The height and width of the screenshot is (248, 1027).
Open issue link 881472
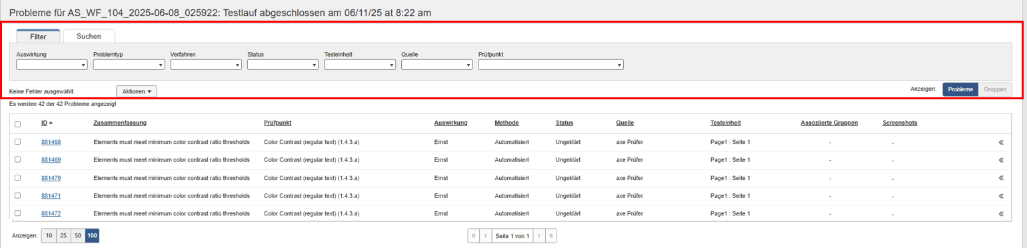[51, 214]
